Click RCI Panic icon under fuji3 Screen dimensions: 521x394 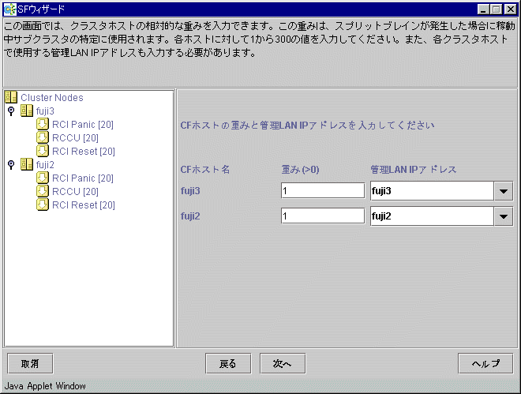pyautogui.click(x=42, y=124)
